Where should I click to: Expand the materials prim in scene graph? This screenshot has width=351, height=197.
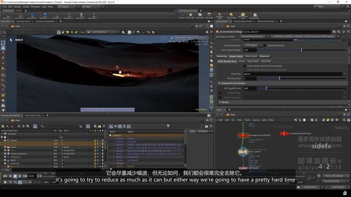(x=5, y=164)
